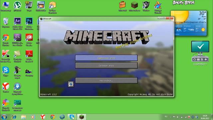Show hidden tray icons arrow

click(x=170, y=117)
